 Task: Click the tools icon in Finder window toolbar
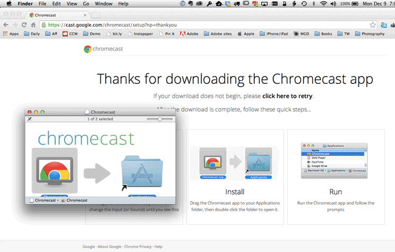[30, 119]
